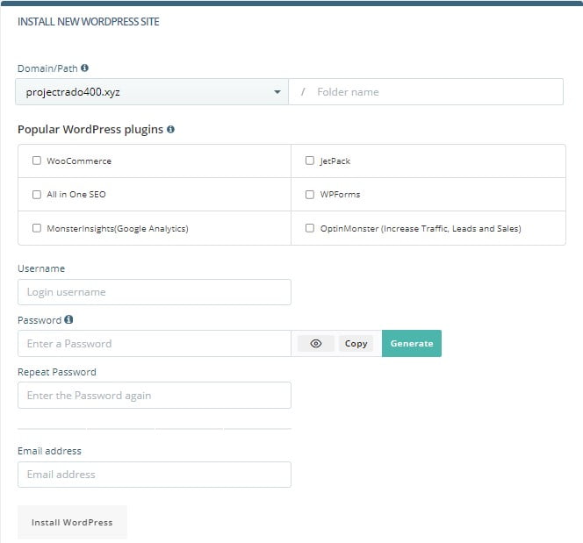
Task: Click the 'INSTALL NEW WORDPRESS SITE' heading
Action: 89,22
